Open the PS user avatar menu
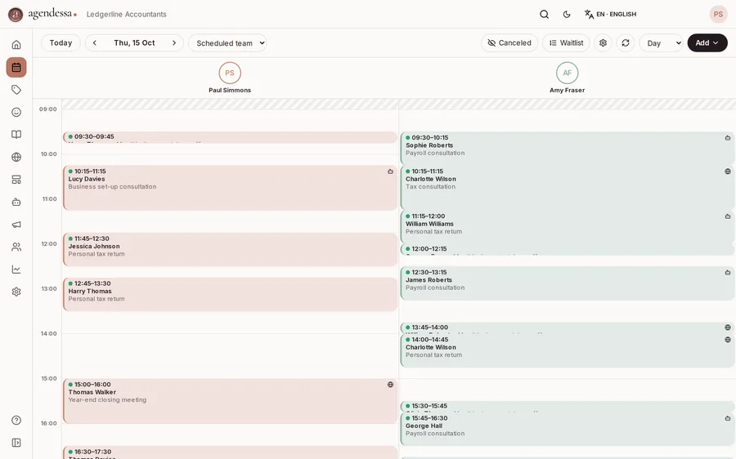The height and width of the screenshot is (459, 736). point(718,14)
